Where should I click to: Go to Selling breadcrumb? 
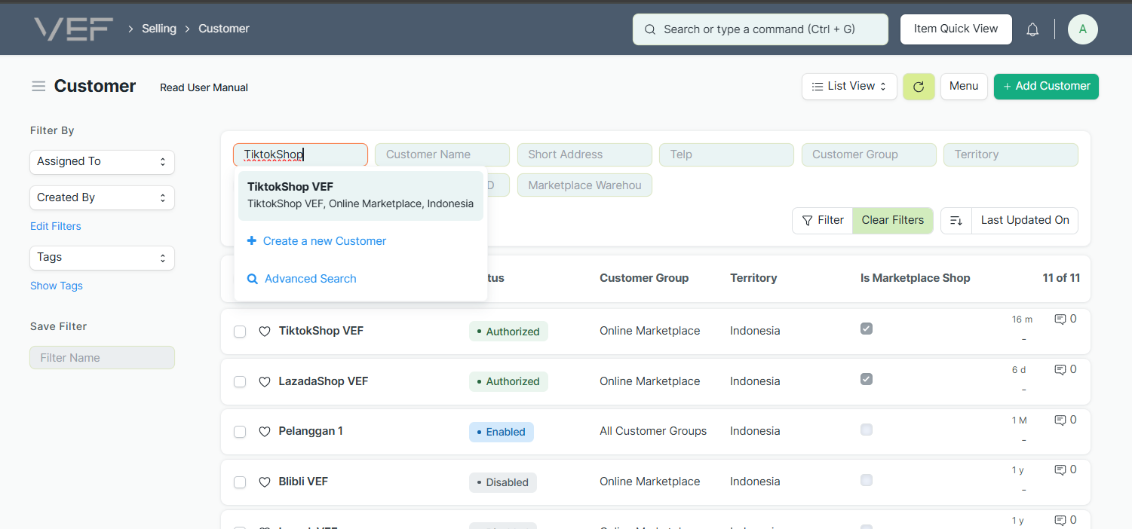tap(159, 29)
